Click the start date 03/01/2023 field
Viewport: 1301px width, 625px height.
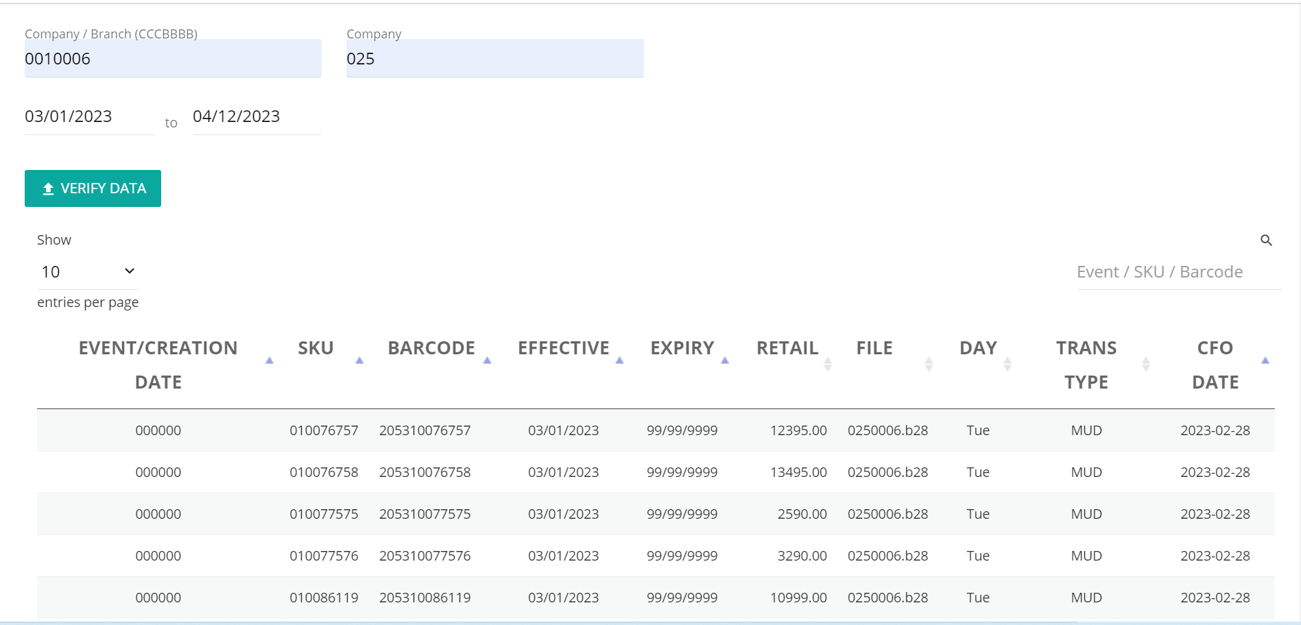pyautogui.click(x=88, y=117)
